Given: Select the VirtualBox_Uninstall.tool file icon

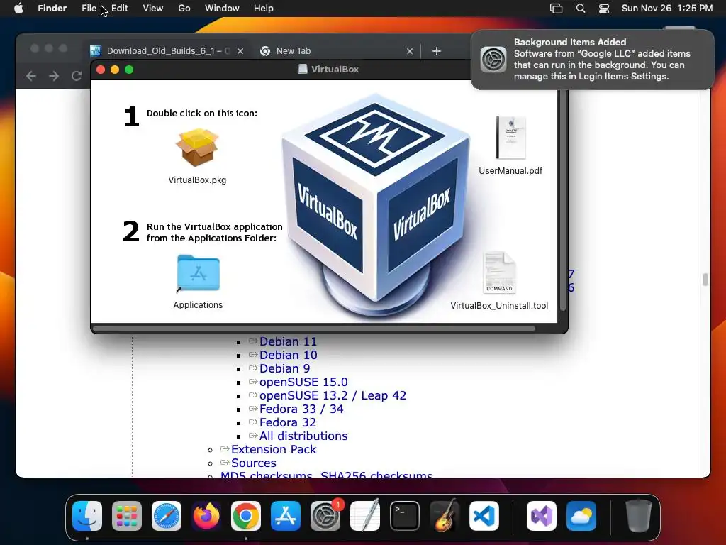Looking at the screenshot, I should point(499,273).
